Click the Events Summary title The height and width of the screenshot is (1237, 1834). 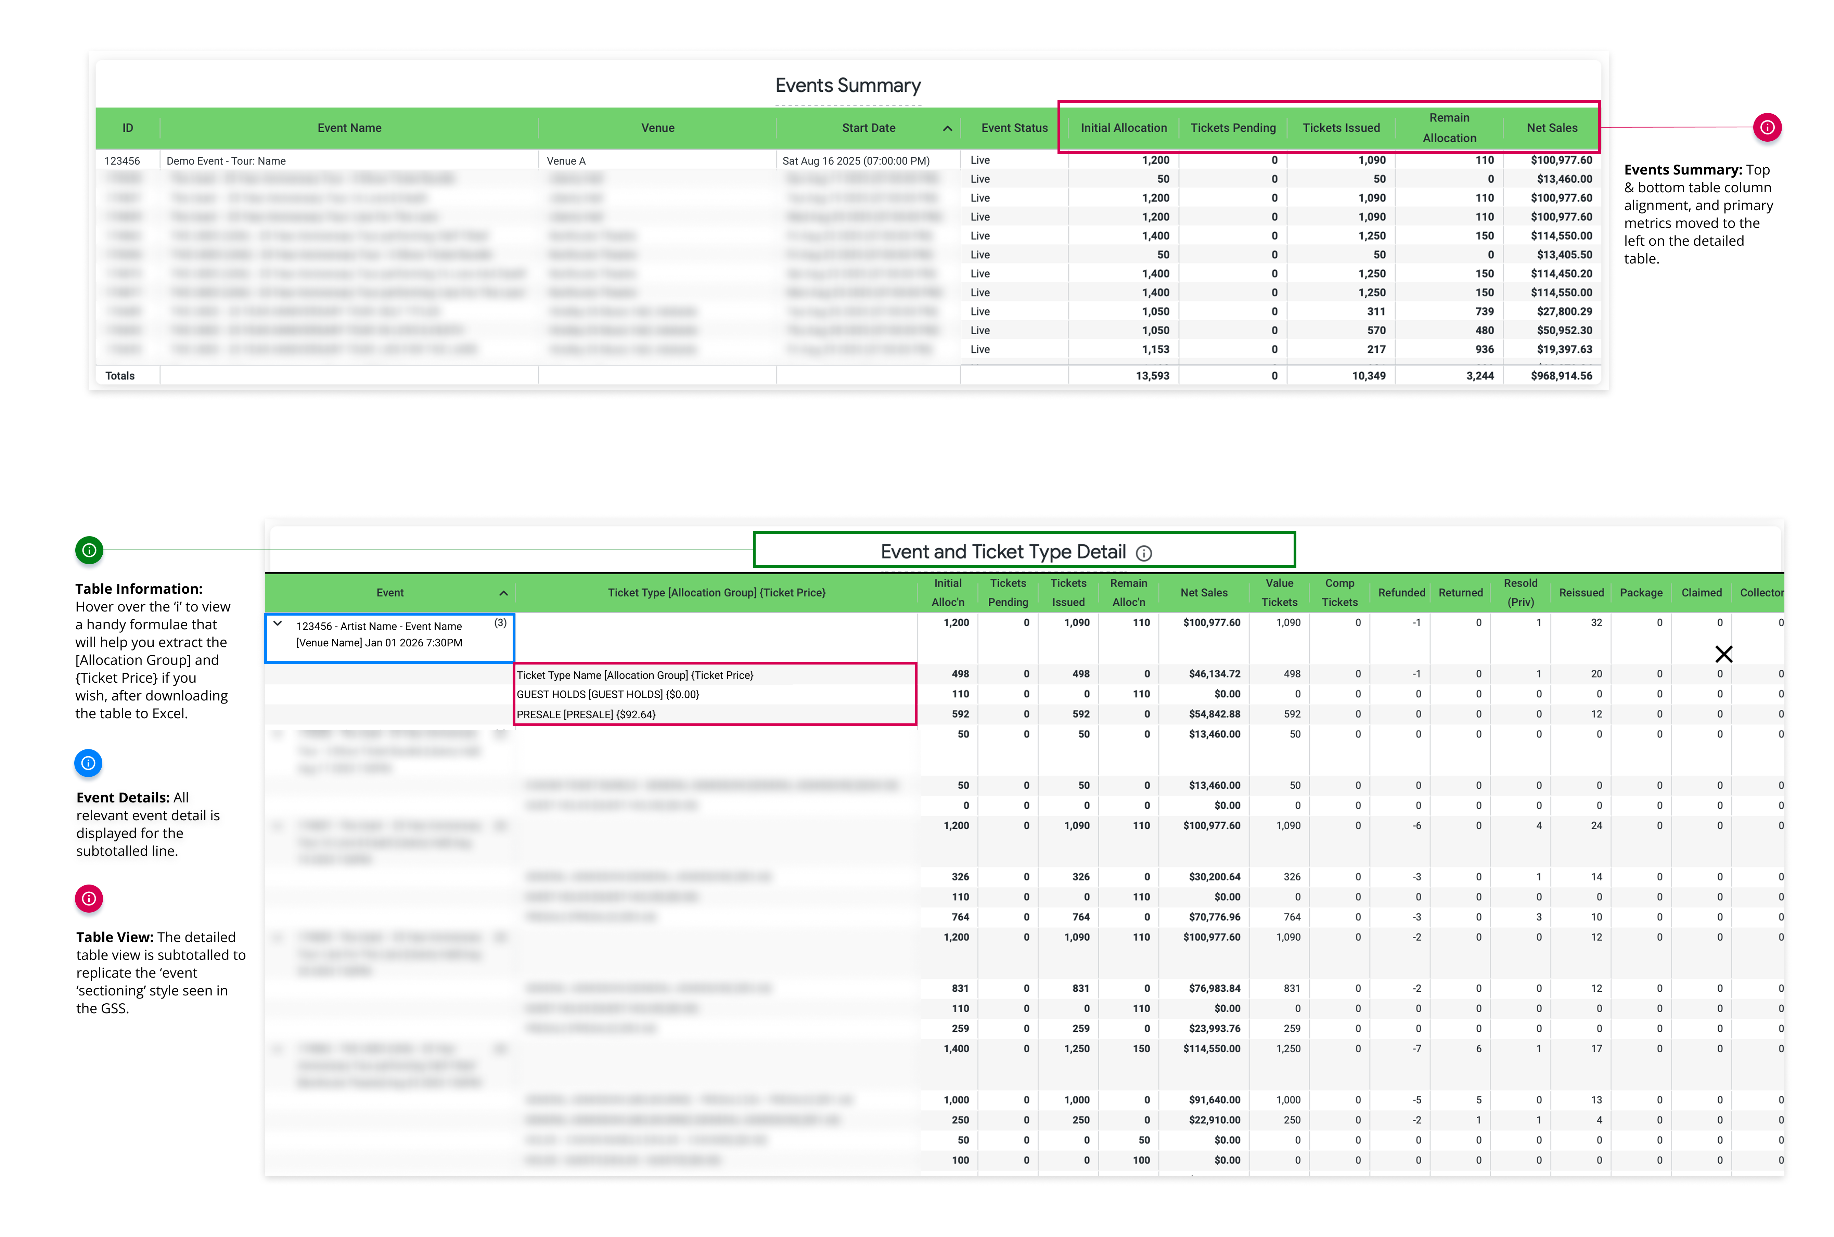[847, 85]
